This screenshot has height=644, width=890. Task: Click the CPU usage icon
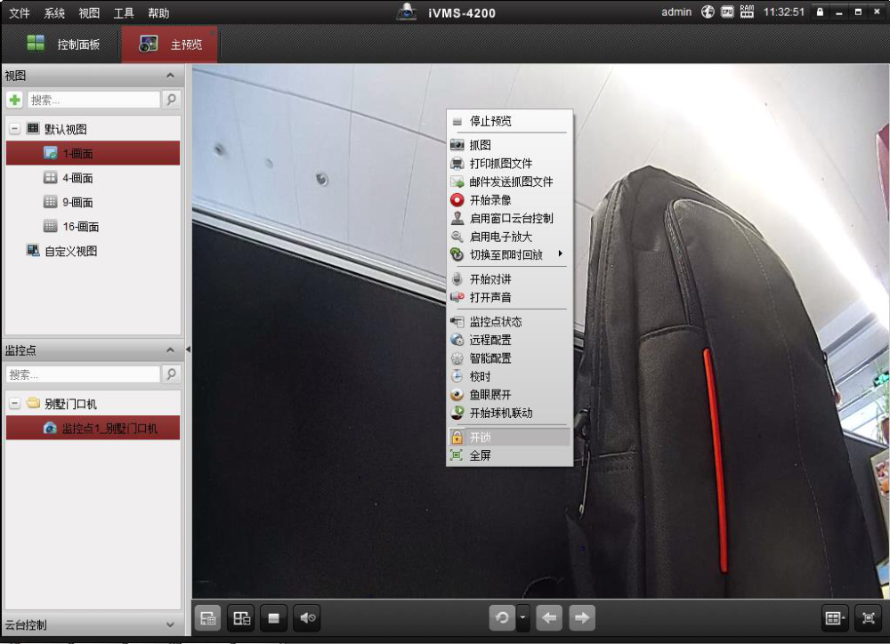coord(727,12)
